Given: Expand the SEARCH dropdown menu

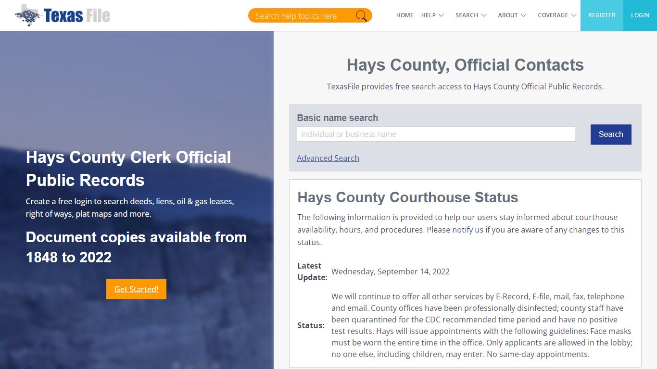Looking at the screenshot, I should coord(471,15).
